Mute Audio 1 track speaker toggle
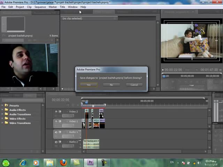This screenshot has width=223, height=167. [x=56, y=132]
